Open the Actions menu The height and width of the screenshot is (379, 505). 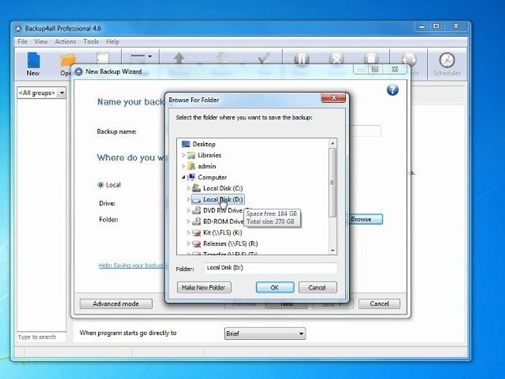(x=65, y=42)
